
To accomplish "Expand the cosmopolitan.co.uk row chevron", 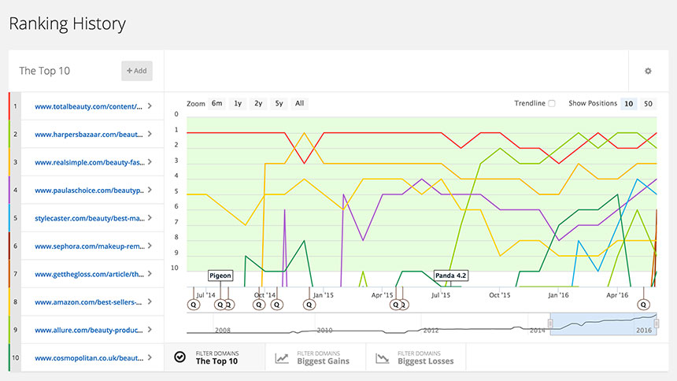I will [x=150, y=357].
